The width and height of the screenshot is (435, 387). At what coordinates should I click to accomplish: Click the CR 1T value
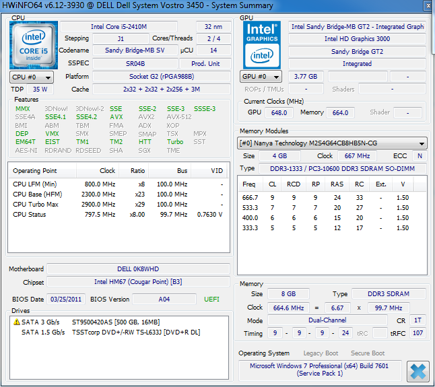coord(417,320)
